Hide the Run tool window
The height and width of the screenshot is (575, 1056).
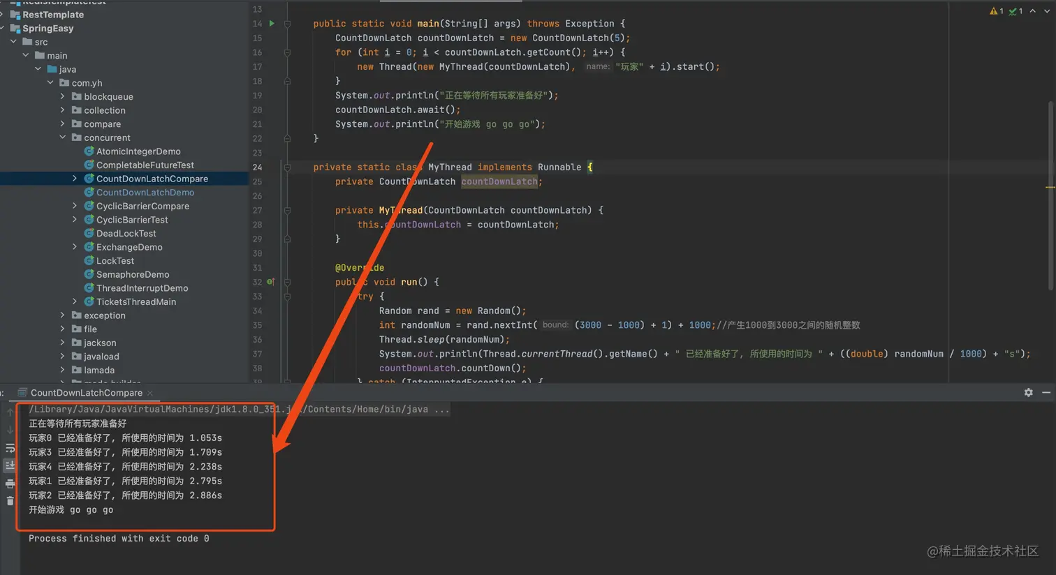[x=1046, y=393]
